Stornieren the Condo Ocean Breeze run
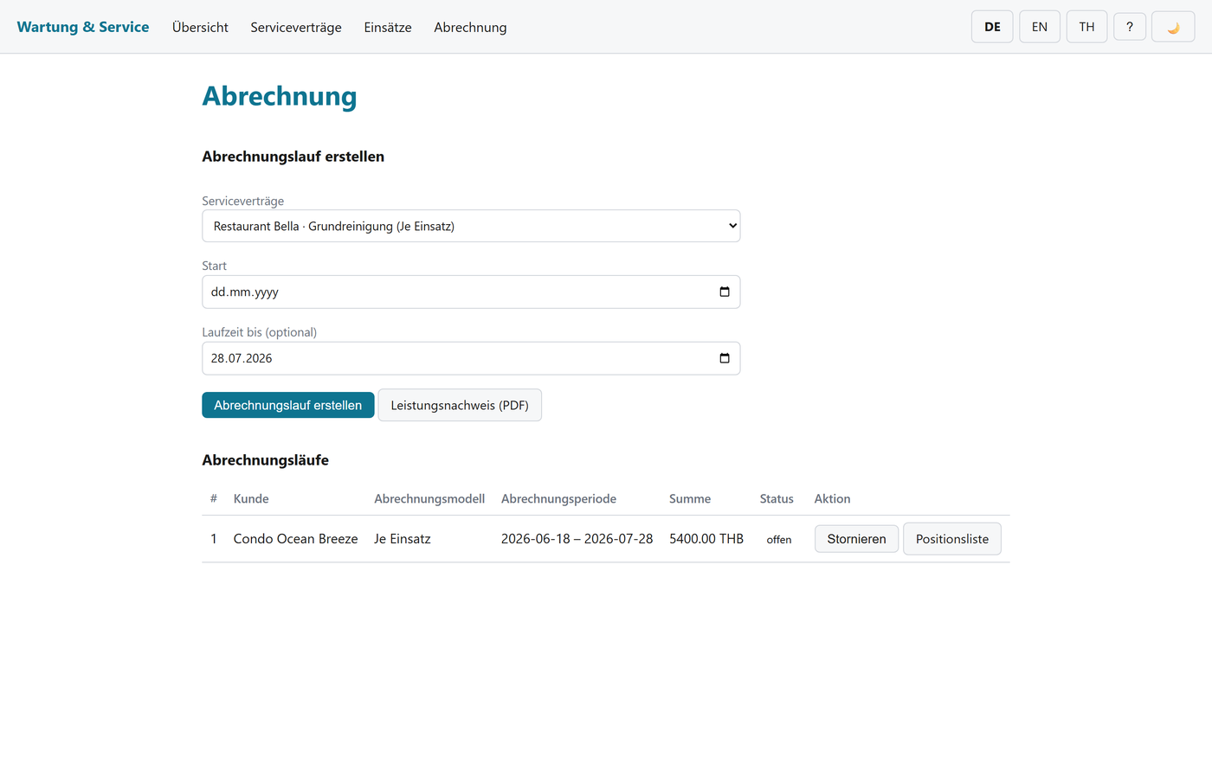Viewport: 1212px width, 757px height. tap(856, 538)
